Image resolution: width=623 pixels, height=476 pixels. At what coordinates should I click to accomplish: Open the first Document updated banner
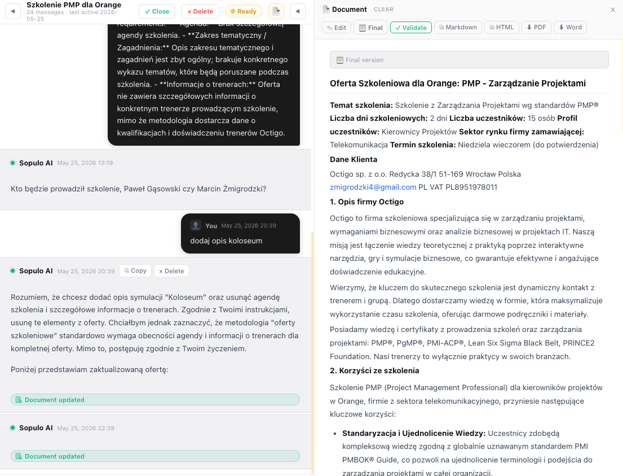click(156, 400)
